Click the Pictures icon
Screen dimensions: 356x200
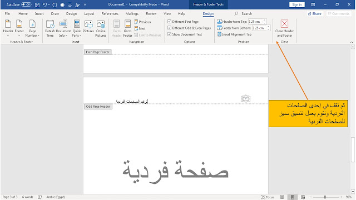[x=88, y=26]
